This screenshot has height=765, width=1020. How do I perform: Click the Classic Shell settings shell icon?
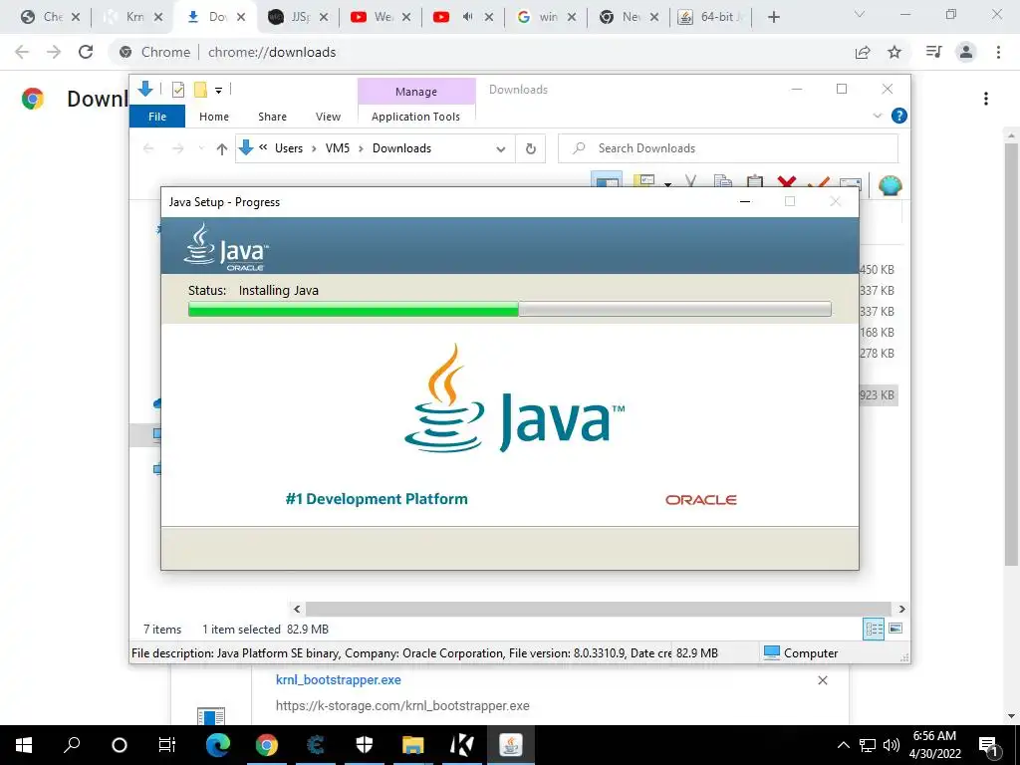[x=890, y=184]
